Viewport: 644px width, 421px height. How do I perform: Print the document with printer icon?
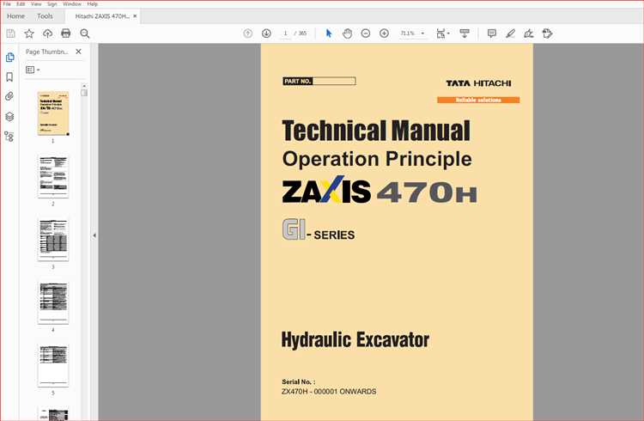(x=66, y=34)
